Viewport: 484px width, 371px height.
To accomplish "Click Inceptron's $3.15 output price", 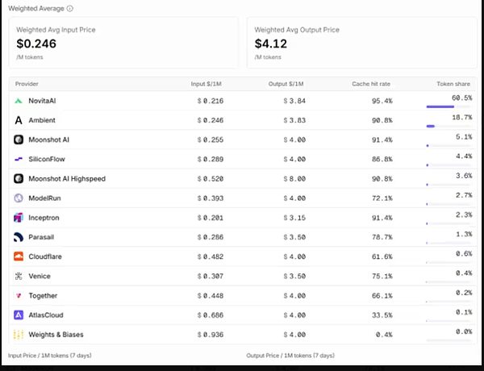I will (294, 218).
